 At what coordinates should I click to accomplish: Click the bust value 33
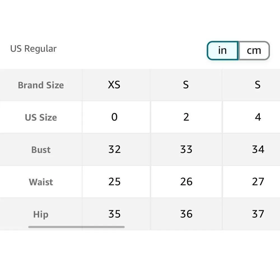click(x=186, y=150)
